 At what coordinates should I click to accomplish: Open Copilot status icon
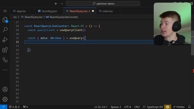pos(168,107)
